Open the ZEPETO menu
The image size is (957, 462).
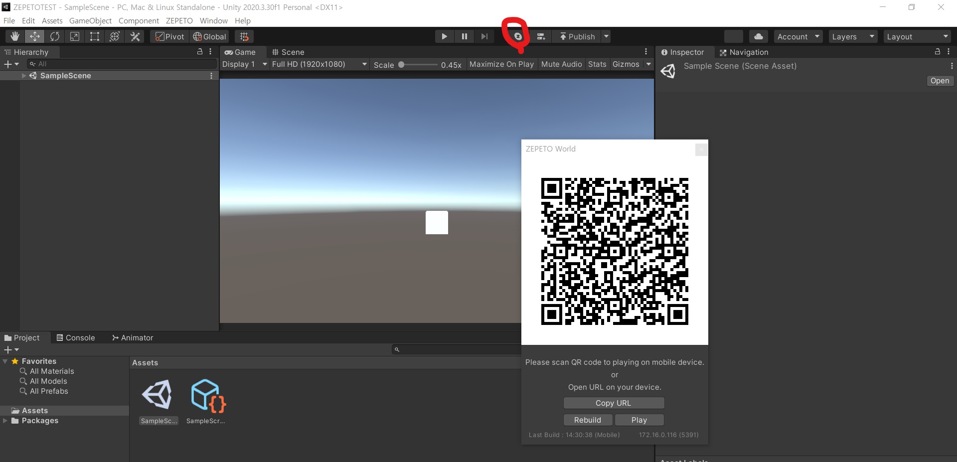[179, 20]
